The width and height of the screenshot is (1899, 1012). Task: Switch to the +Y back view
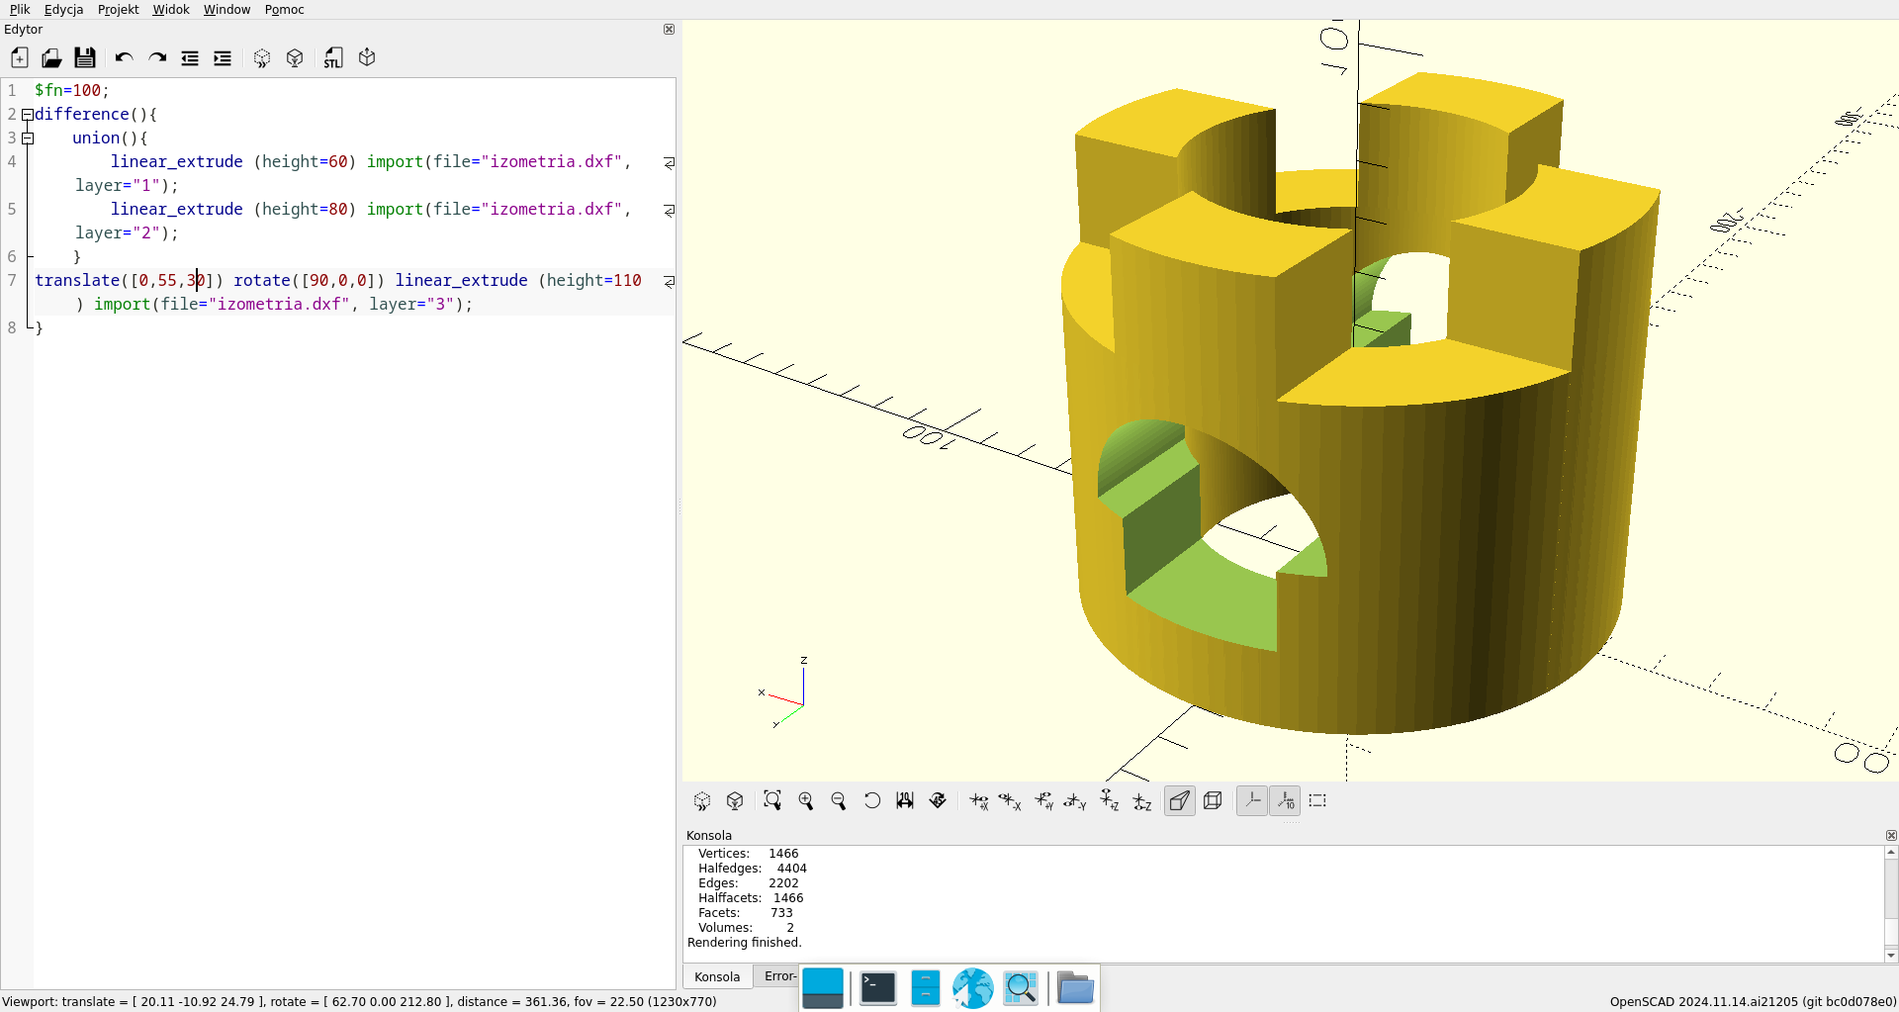click(x=1044, y=801)
